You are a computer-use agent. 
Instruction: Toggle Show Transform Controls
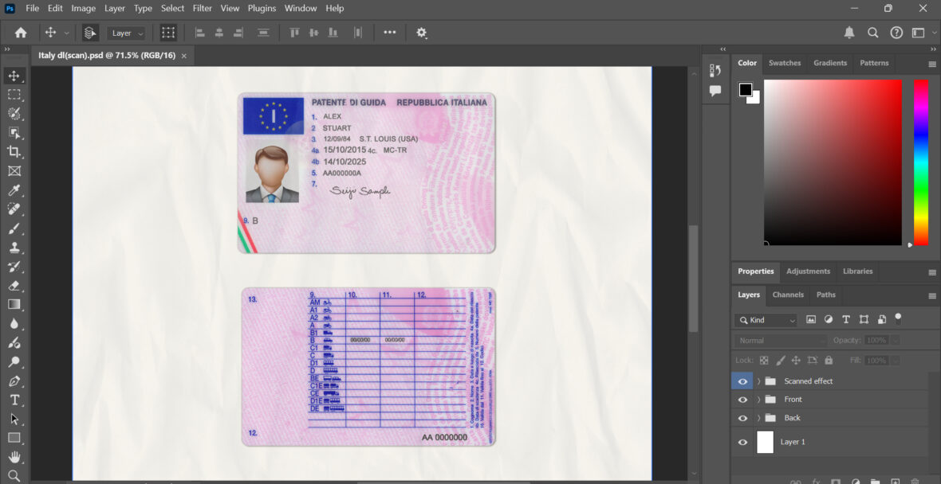(168, 33)
